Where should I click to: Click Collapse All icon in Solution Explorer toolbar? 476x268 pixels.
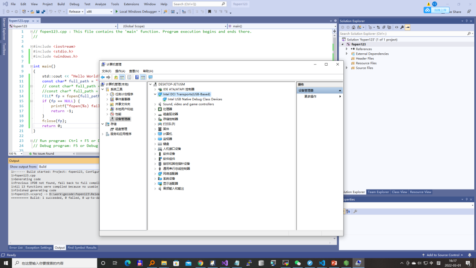point(384,27)
